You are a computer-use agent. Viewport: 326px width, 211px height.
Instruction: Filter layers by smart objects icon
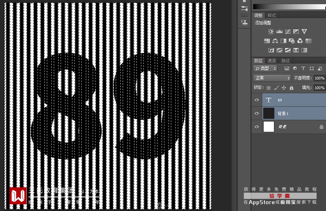click(320, 68)
